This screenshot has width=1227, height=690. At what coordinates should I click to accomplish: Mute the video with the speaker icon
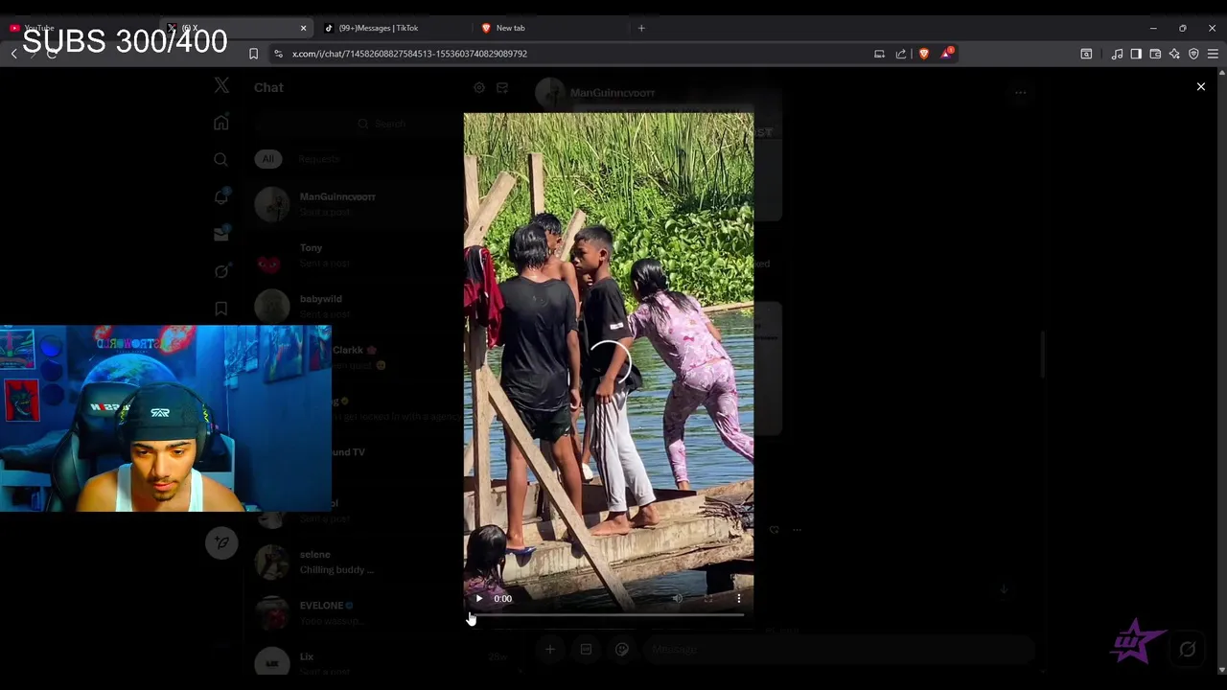point(678,599)
